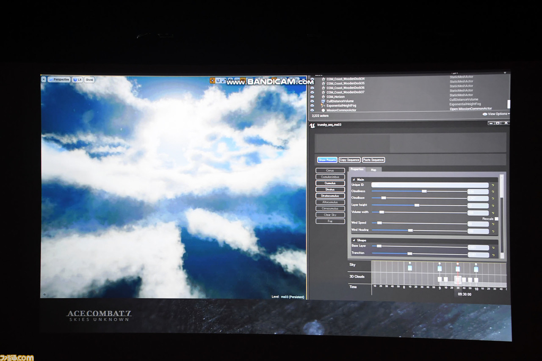The height and width of the screenshot is (361, 542).
Task: Open the viewport options dropdown arrow
Action: (x=44, y=80)
